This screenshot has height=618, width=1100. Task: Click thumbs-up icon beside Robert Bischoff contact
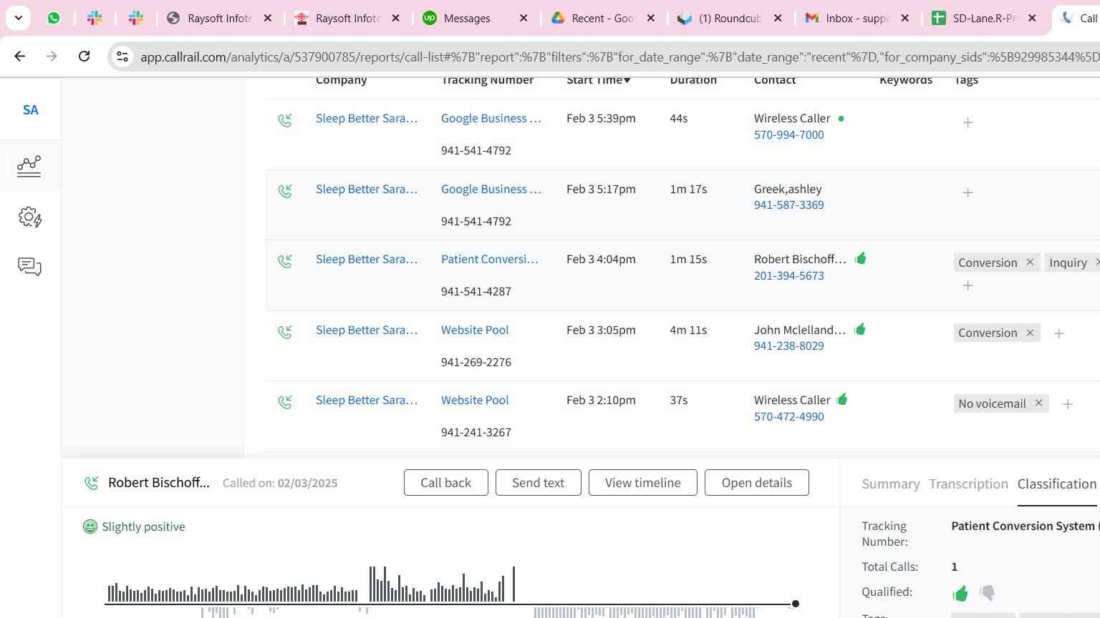click(x=861, y=258)
